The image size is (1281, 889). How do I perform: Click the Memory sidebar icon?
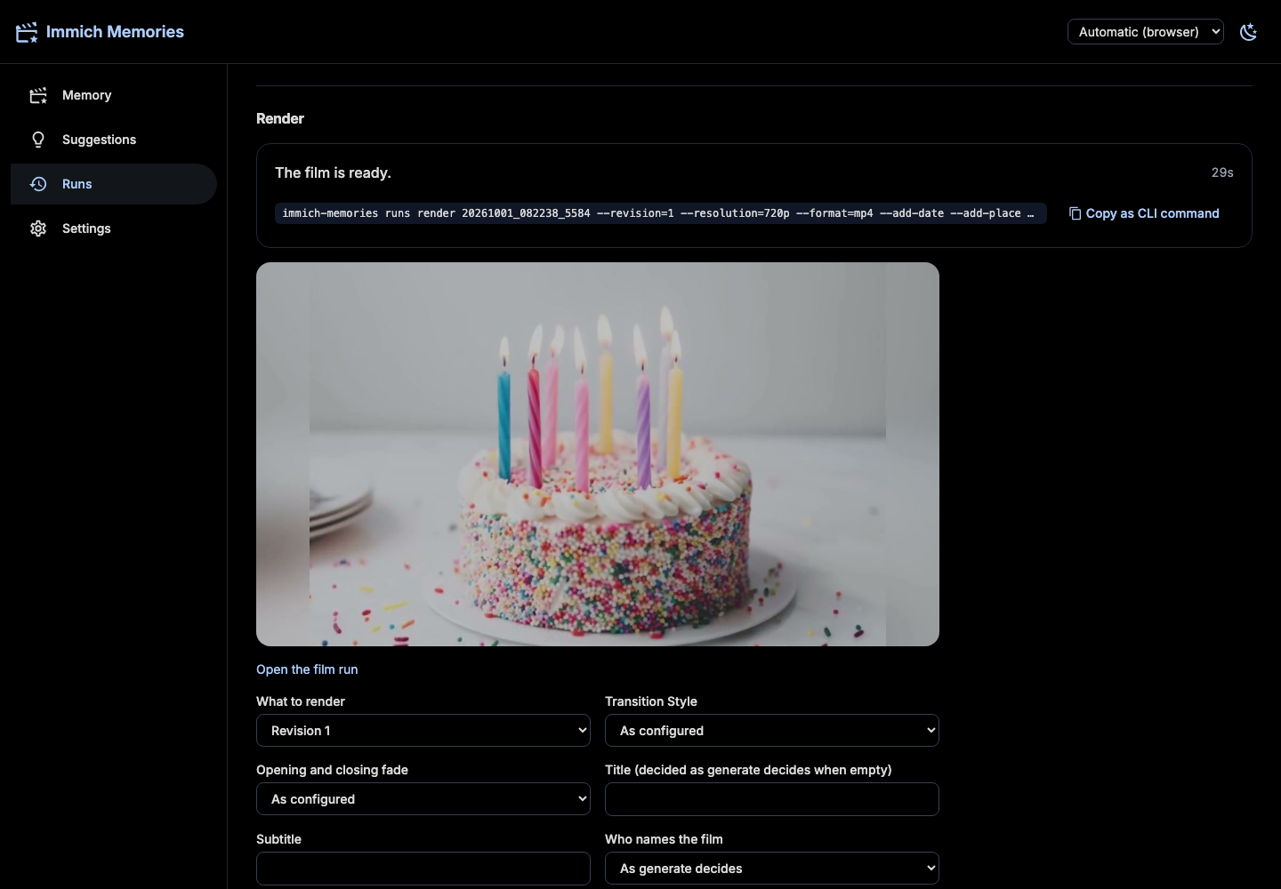pos(38,95)
